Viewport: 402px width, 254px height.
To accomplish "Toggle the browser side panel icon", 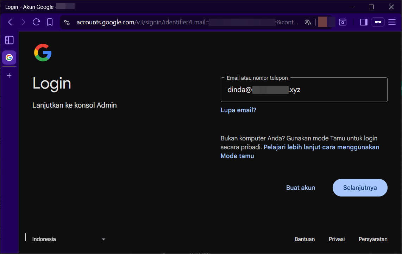I will [x=364, y=22].
